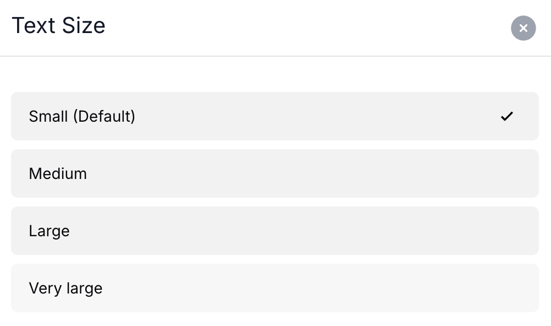Tap the Very large row at the bottom
This screenshot has width=551, height=326.
tap(274, 288)
